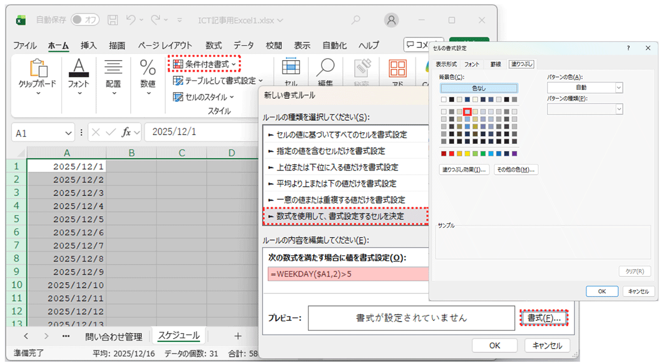Select rule type 指定の値を含むセルだけを書式設定

332,151
